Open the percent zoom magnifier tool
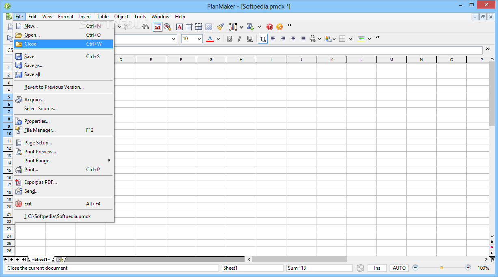Image resolution: width=498 pixels, height=277 pixels. [x=167, y=27]
